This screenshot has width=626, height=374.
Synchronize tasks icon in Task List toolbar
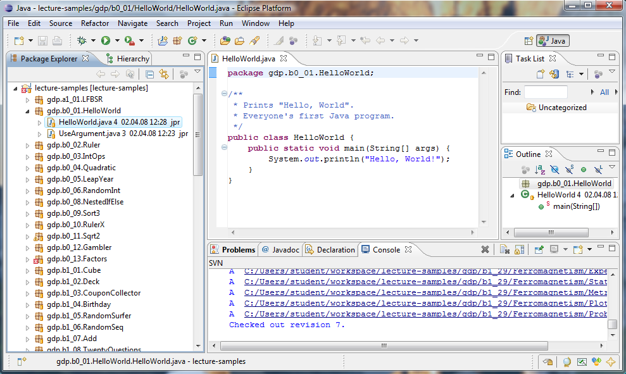tap(554, 74)
